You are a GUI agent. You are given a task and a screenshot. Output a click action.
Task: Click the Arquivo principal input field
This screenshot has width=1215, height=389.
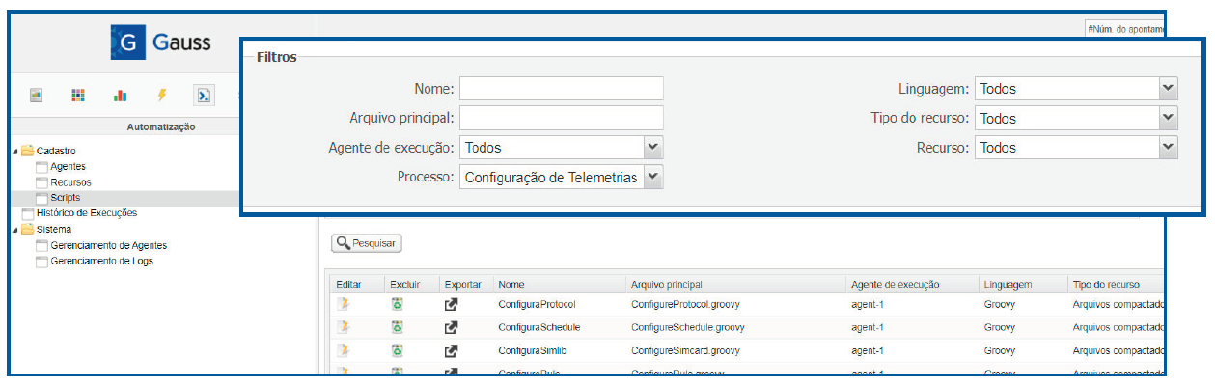pyautogui.click(x=561, y=119)
